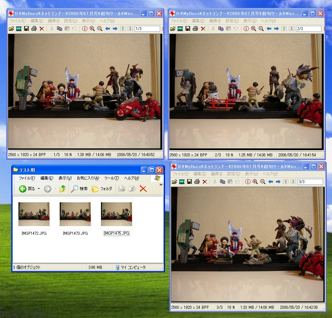This screenshot has height=318, width=332.
Task: Open 設定(O) menu in the 2/3 viewer
Action: click(232, 21)
